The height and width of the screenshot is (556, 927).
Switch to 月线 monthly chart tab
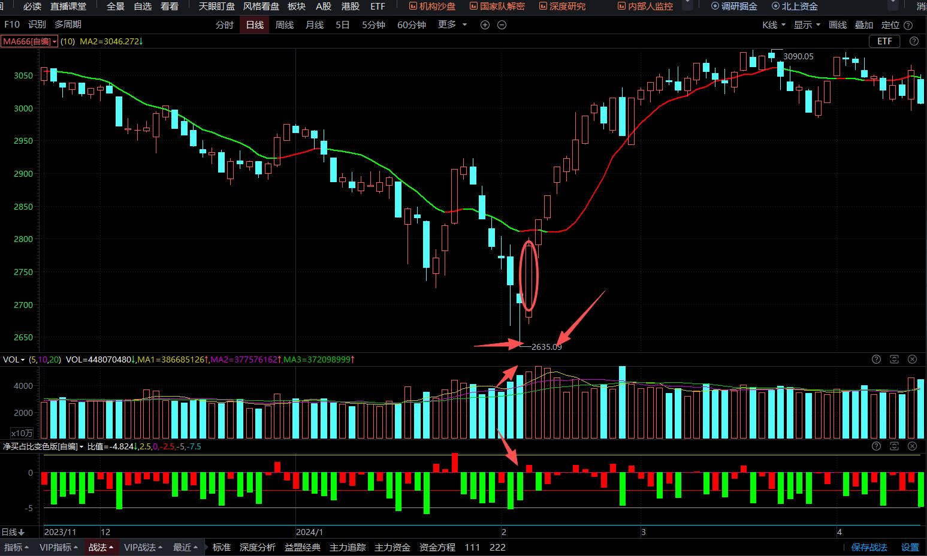click(x=315, y=25)
